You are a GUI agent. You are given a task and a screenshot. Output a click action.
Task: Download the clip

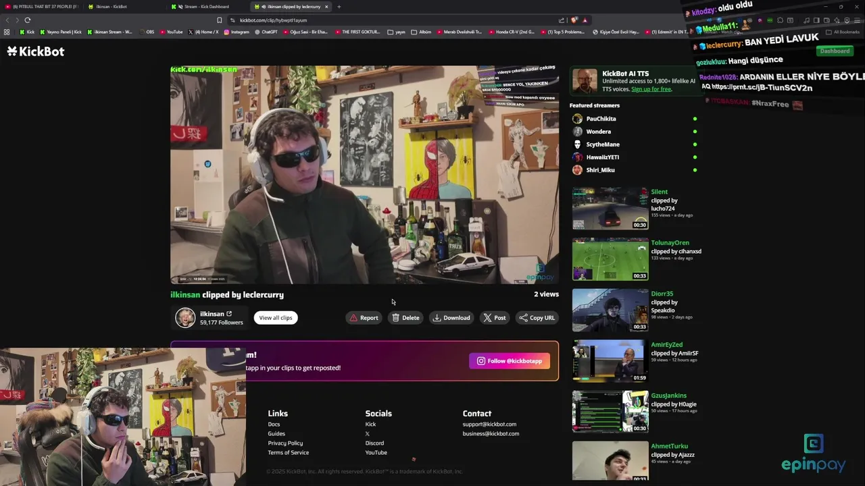(451, 318)
